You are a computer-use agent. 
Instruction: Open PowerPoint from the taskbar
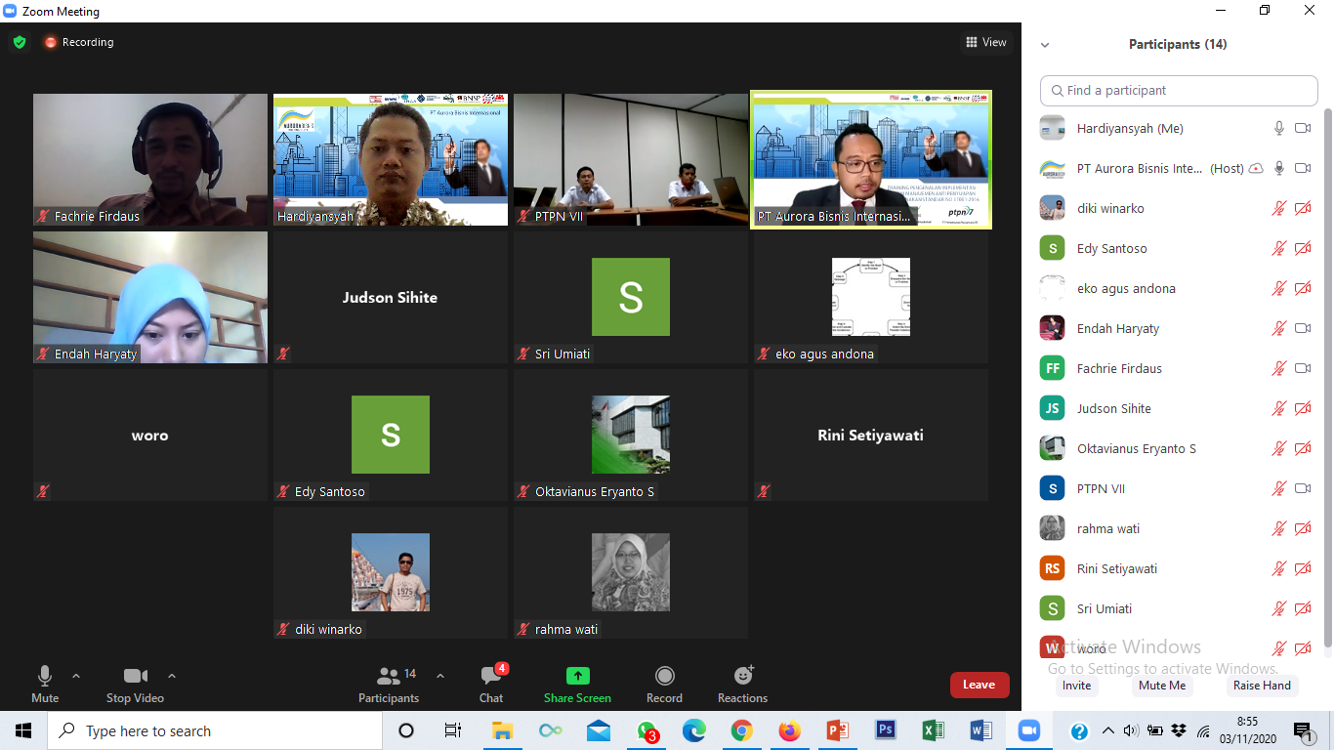(838, 730)
